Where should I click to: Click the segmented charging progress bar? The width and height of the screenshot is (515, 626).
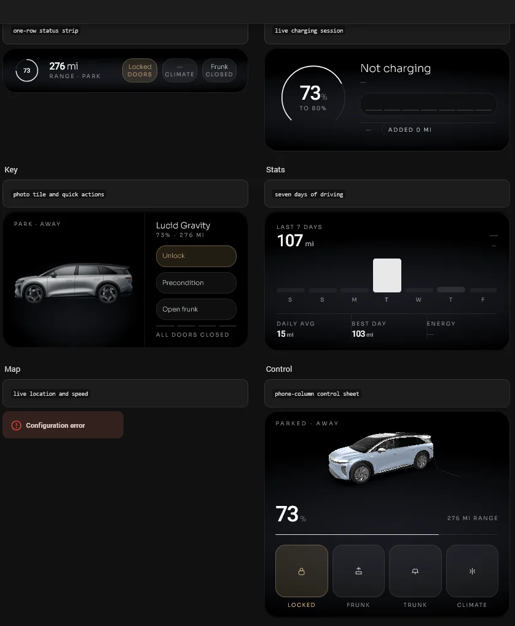(x=428, y=105)
